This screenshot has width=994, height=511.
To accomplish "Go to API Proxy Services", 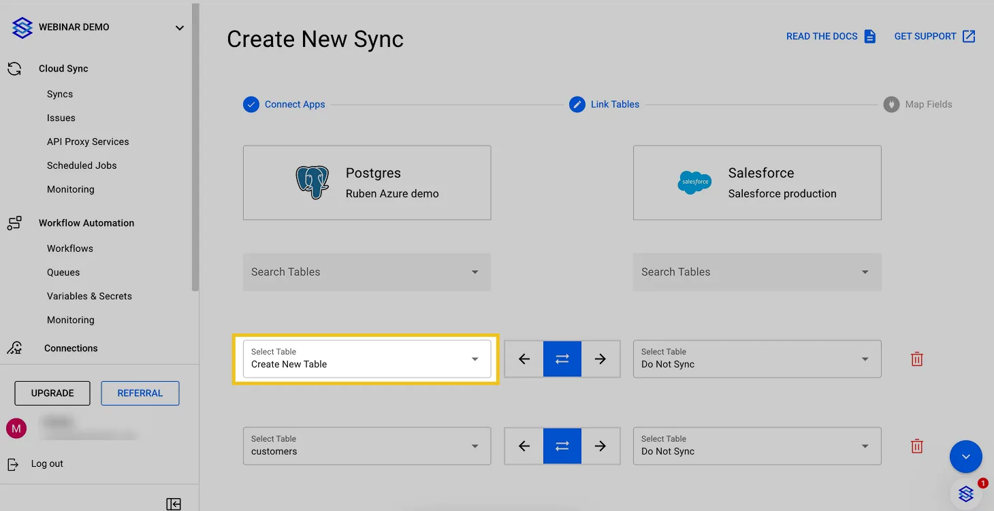I will pyautogui.click(x=88, y=142).
